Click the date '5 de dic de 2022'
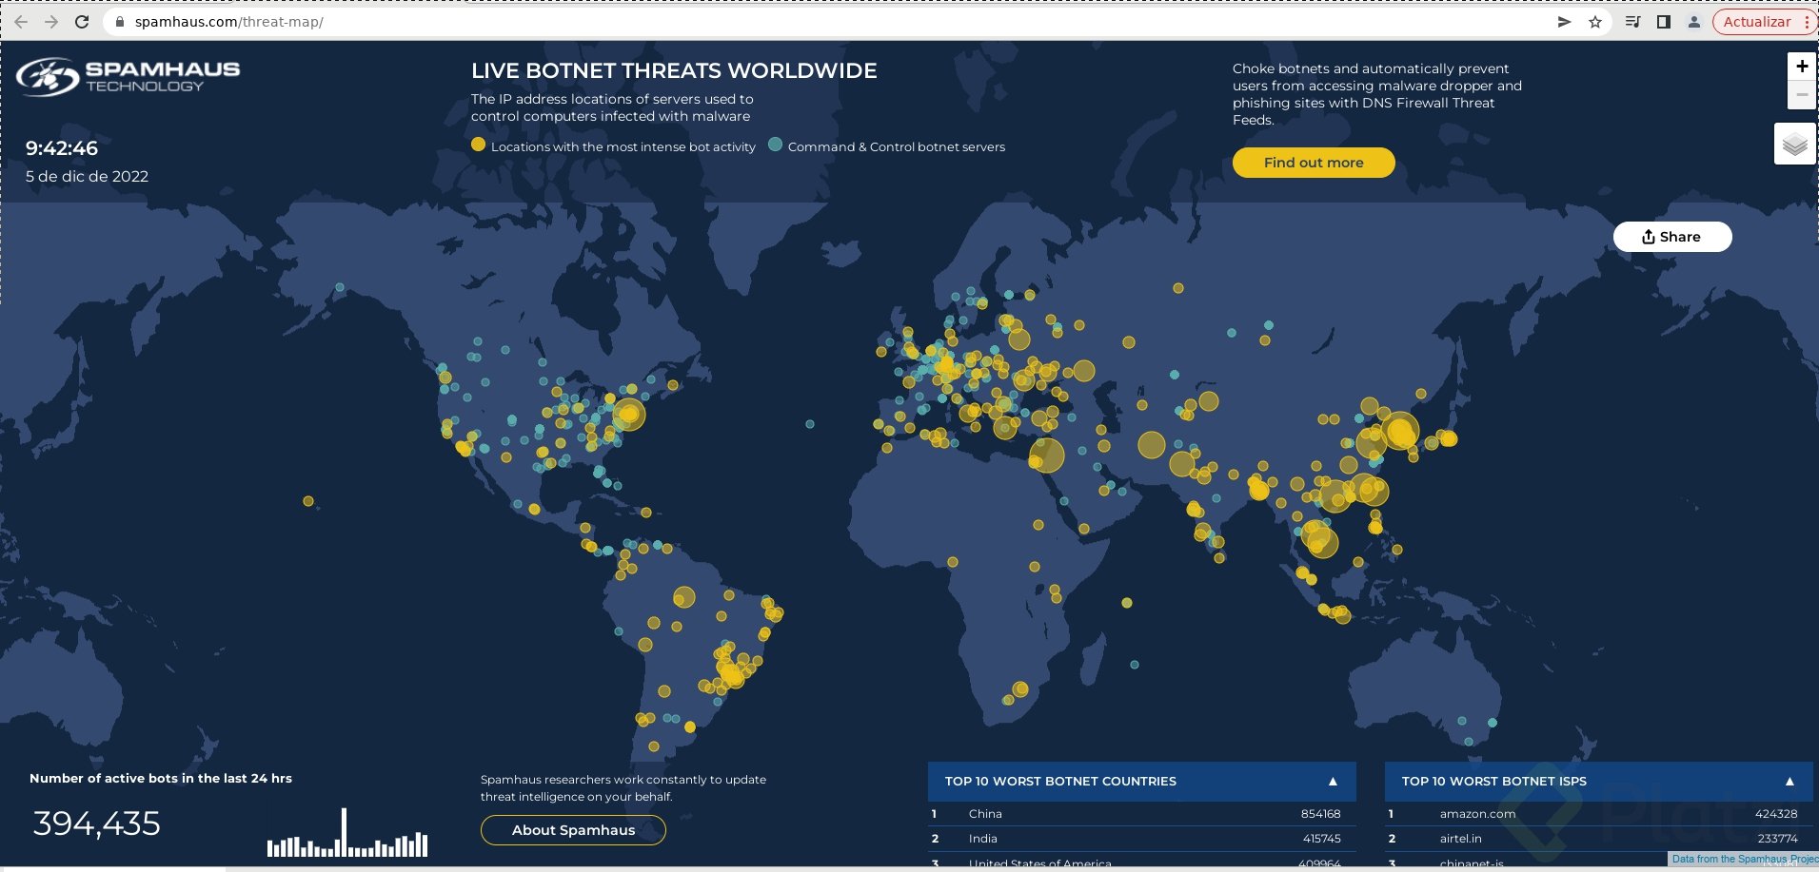Image resolution: width=1819 pixels, height=872 pixels. [x=87, y=176]
